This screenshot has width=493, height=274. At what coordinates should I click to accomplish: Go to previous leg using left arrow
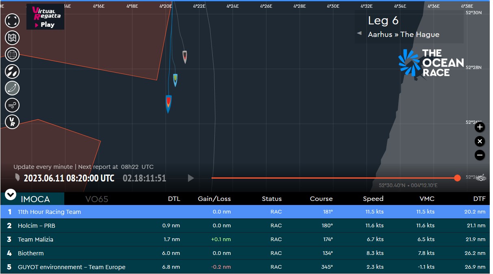click(x=359, y=33)
